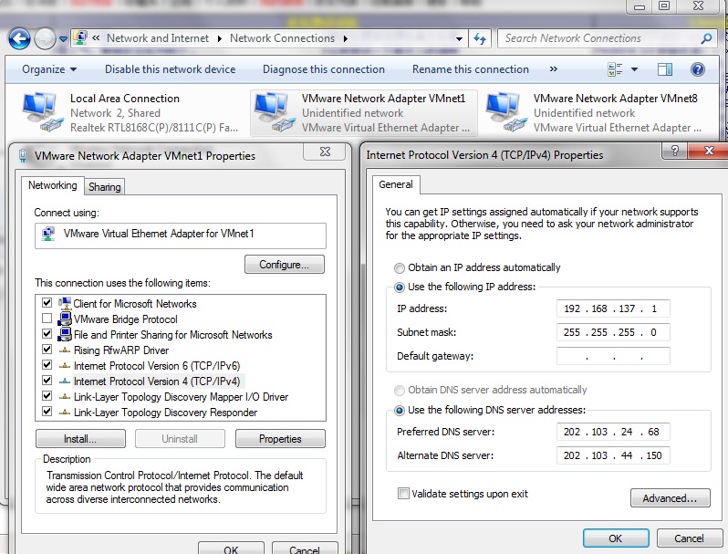Open recent pages dropdown beside Forward arrow
The height and width of the screenshot is (554, 728).
pyautogui.click(x=63, y=39)
